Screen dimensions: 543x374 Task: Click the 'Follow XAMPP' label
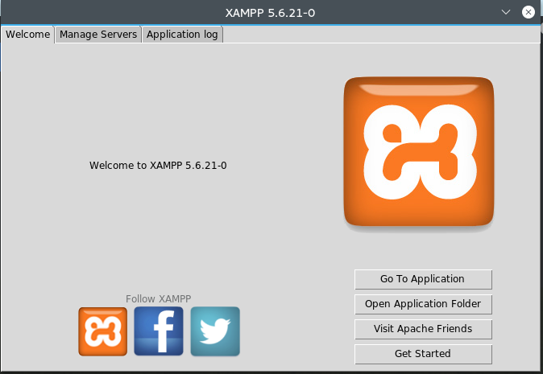pos(158,298)
